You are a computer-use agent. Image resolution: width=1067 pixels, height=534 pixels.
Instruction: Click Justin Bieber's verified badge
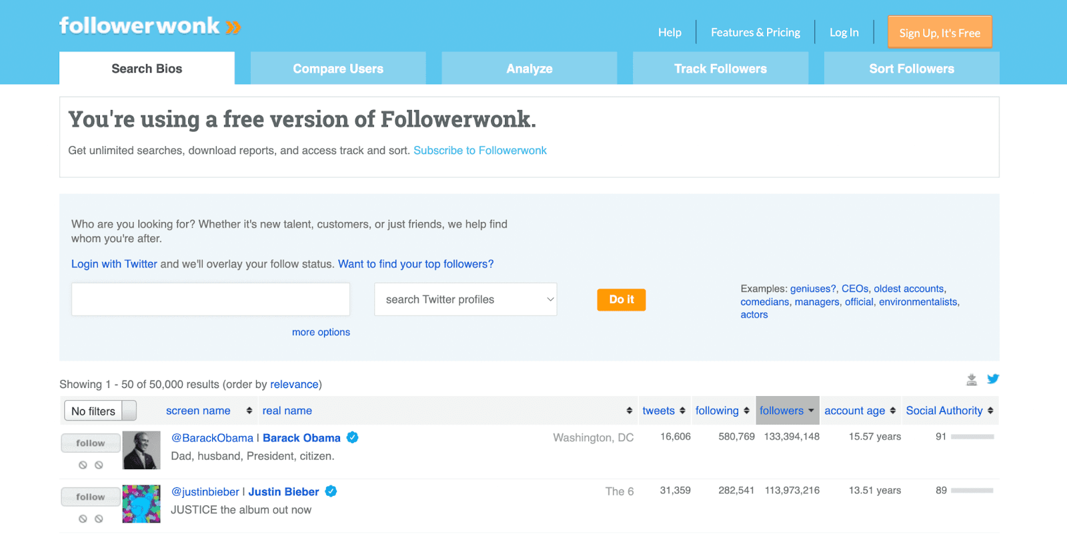tap(331, 491)
